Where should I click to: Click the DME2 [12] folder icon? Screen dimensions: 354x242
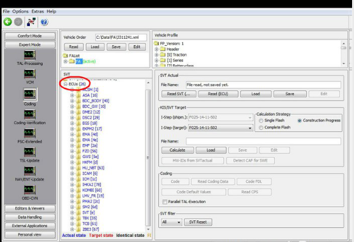point(78,112)
